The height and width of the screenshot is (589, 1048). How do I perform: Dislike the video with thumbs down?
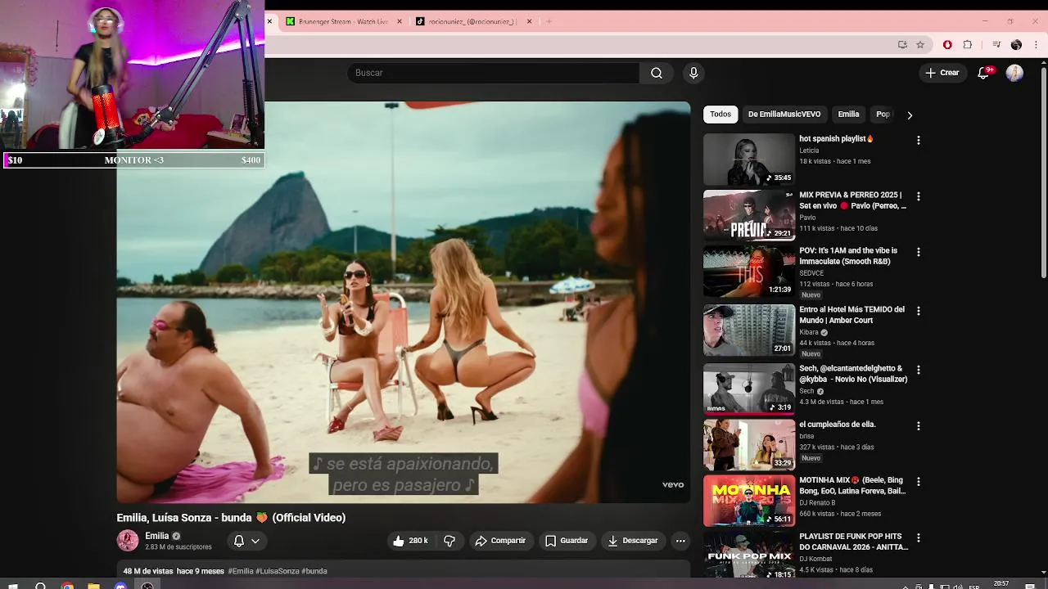point(449,541)
